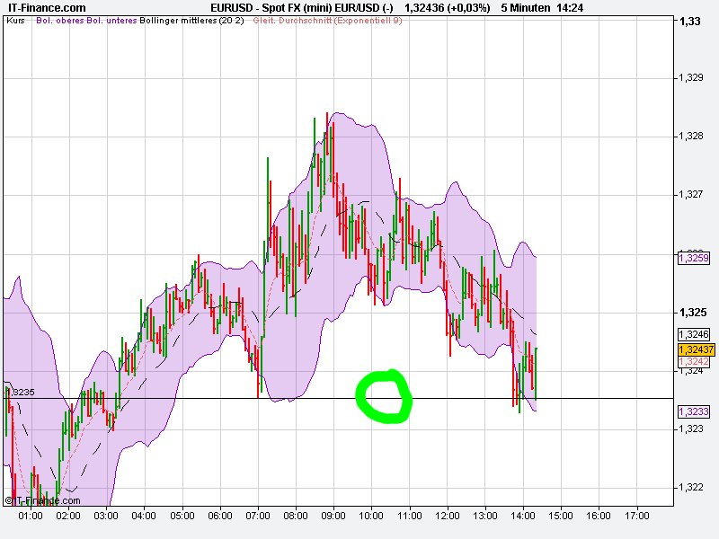Expand the 14:24 time display options
The height and width of the screenshot is (539, 719).
[571, 7]
